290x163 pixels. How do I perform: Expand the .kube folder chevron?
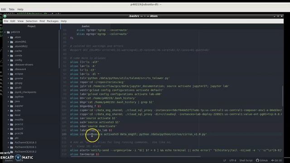coord(8,110)
